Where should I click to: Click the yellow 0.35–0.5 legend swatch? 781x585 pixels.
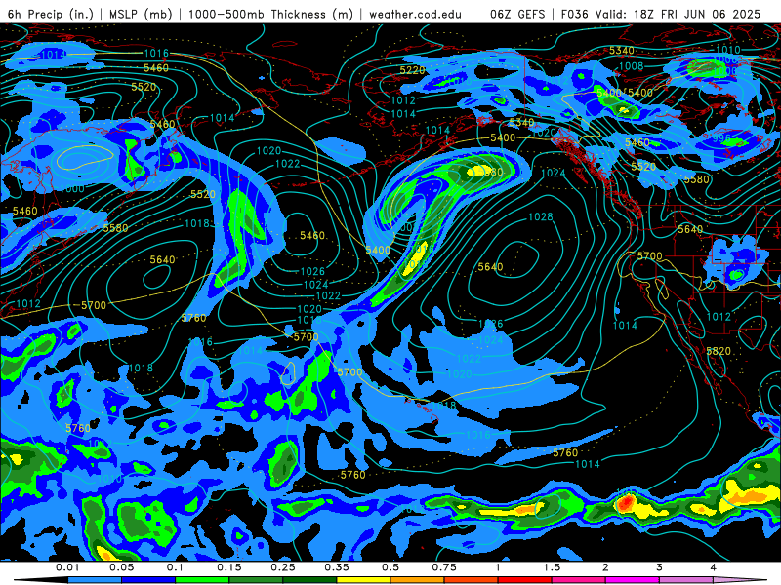coord(363,580)
